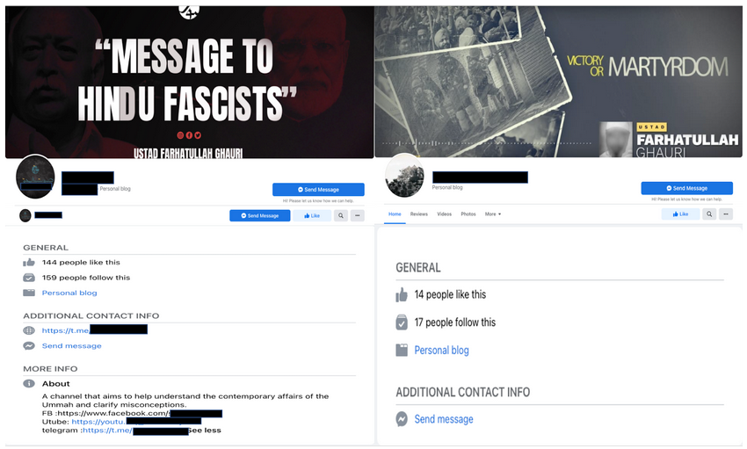Click Like button on right page

680,214
